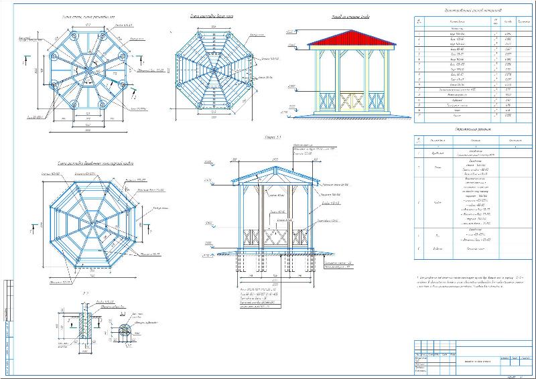Image resolution: width=536 pixels, height=379 pixels.
Task: Click the lower explication table on the right
Action: click(473, 197)
